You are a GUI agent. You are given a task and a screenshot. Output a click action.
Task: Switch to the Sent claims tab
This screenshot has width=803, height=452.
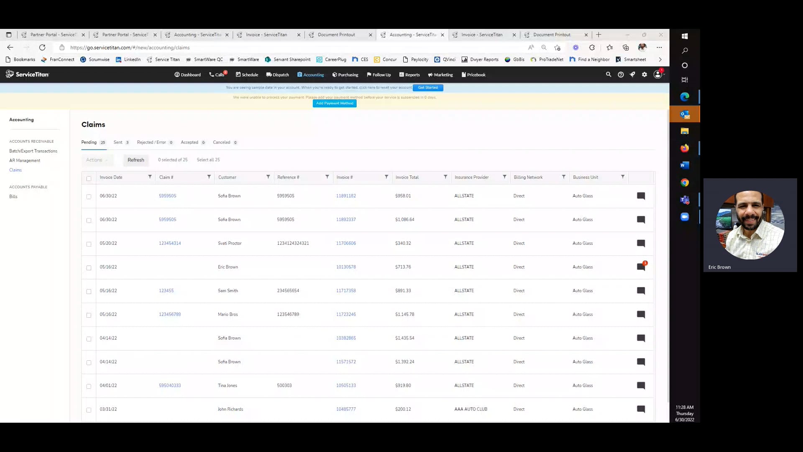click(x=118, y=142)
